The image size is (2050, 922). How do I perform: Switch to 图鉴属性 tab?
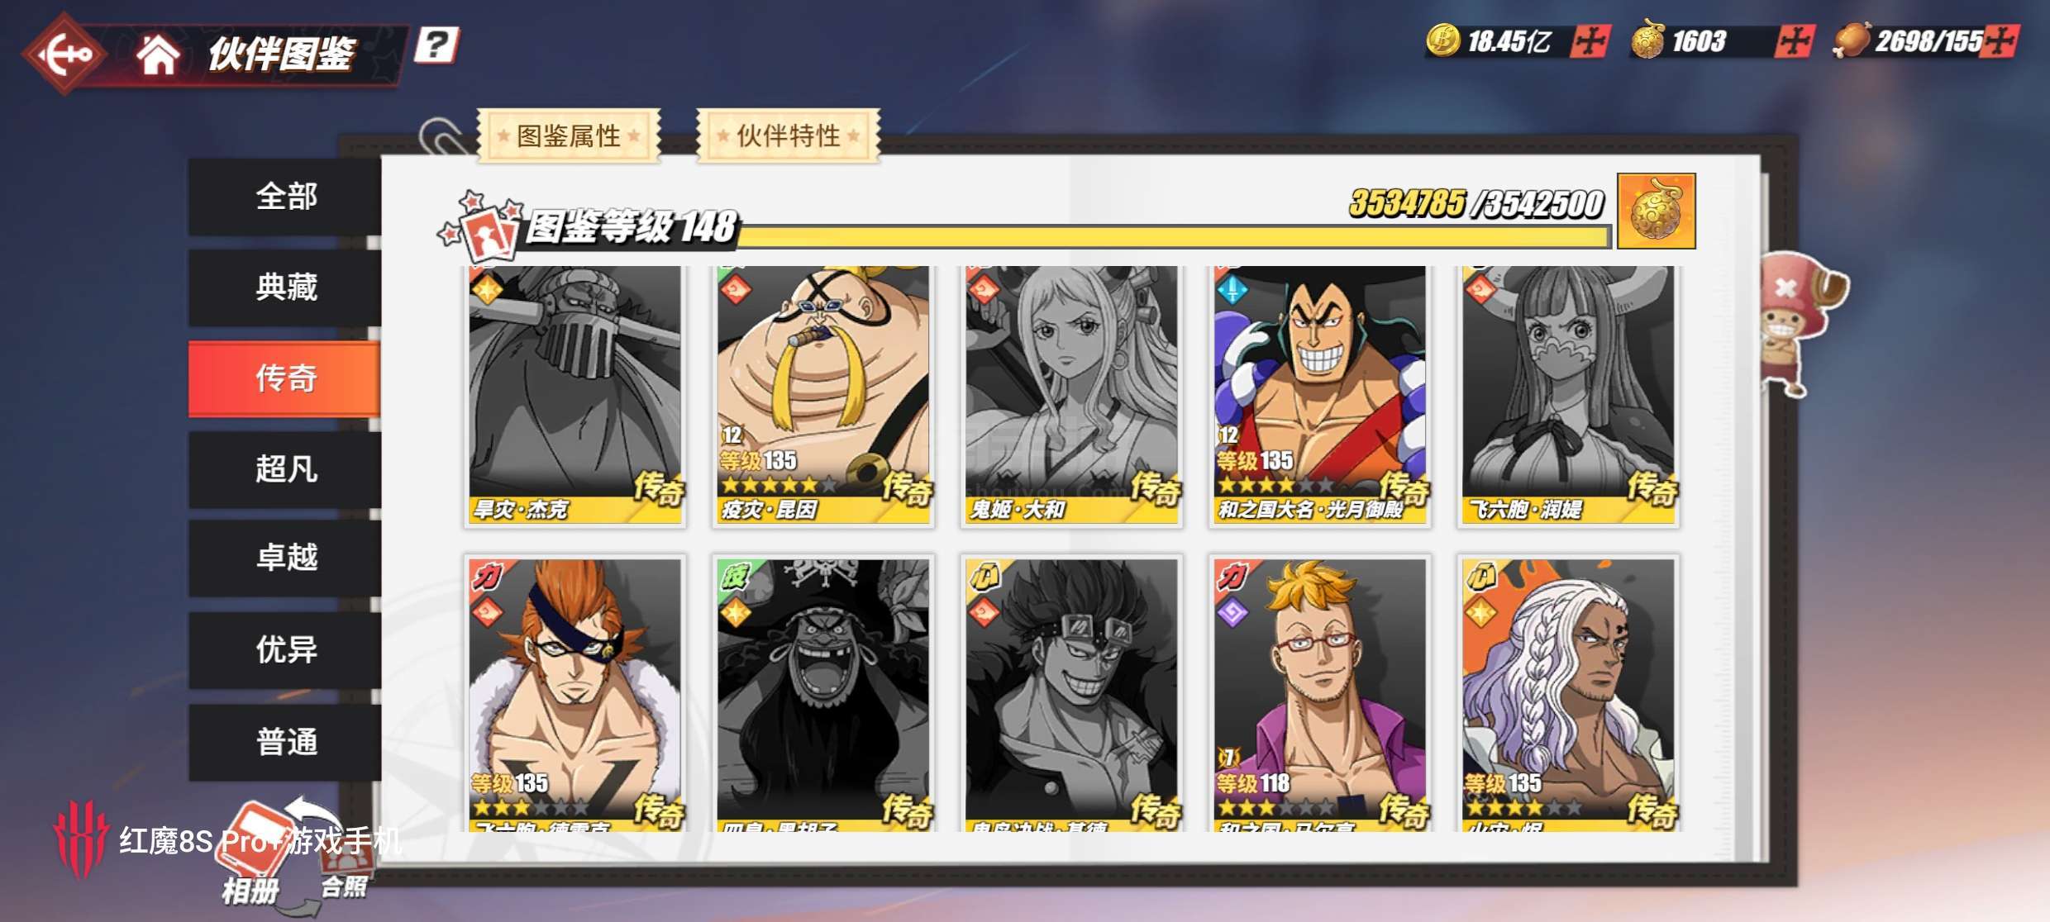[x=569, y=135]
